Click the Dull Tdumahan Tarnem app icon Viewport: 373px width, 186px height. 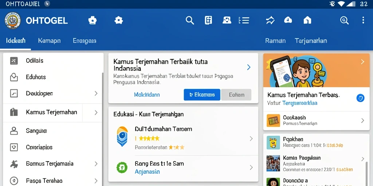tap(122, 136)
